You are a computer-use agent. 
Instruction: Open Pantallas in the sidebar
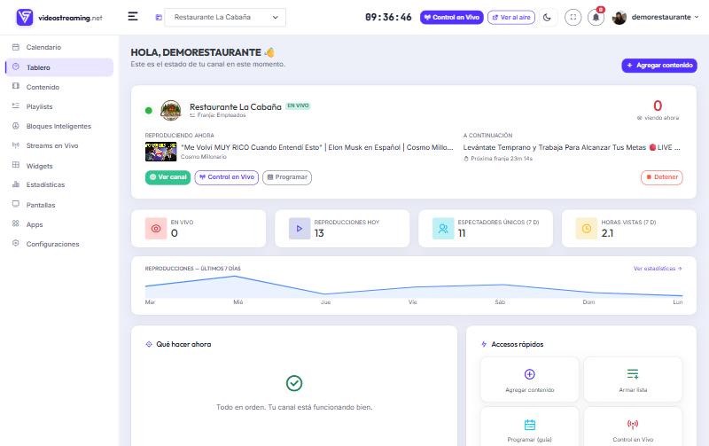coord(41,205)
